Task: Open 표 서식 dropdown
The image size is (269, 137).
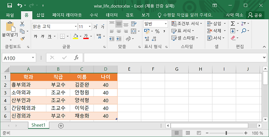Action: pos(183,31)
